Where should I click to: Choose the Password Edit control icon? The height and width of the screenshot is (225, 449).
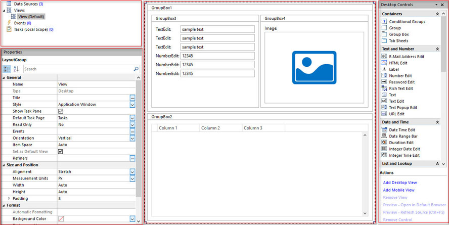pos(384,82)
